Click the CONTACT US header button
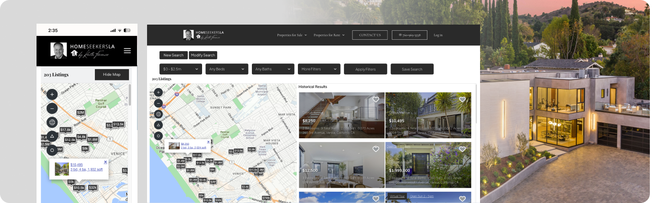The height and width of the screenshot is (203, 666). (370, 35)
